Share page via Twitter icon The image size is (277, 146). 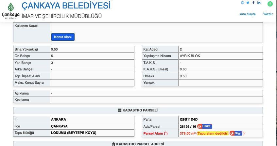pyautogui.click(x=248, y=3)
